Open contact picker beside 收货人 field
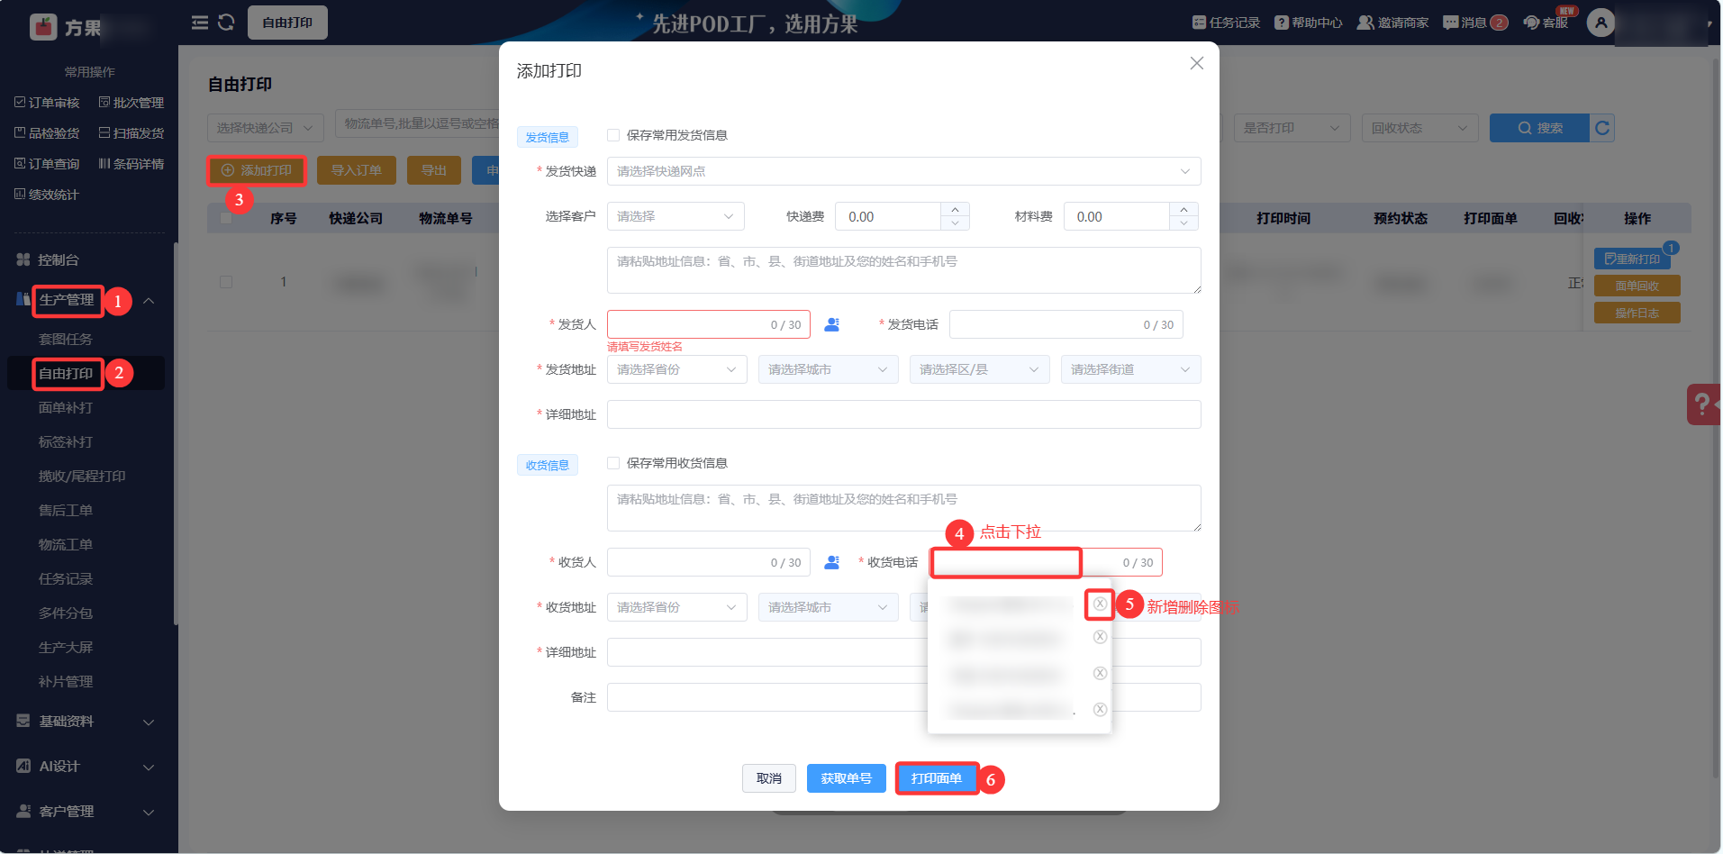The image size is (1723, 854). click(832, 562)
